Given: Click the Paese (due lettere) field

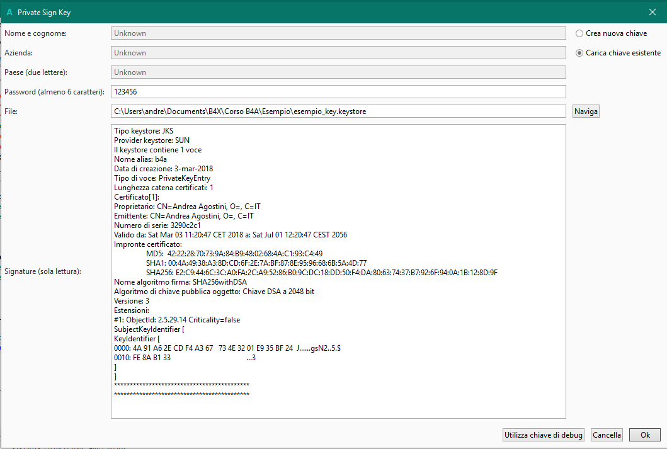Looking at the screenshot, I should coord(338,72).
